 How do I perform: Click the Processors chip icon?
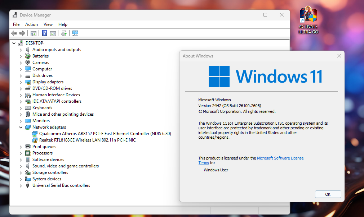click(28, 153)
